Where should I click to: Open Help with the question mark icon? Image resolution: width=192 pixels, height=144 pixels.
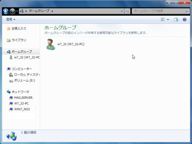(x=184, y=19)
